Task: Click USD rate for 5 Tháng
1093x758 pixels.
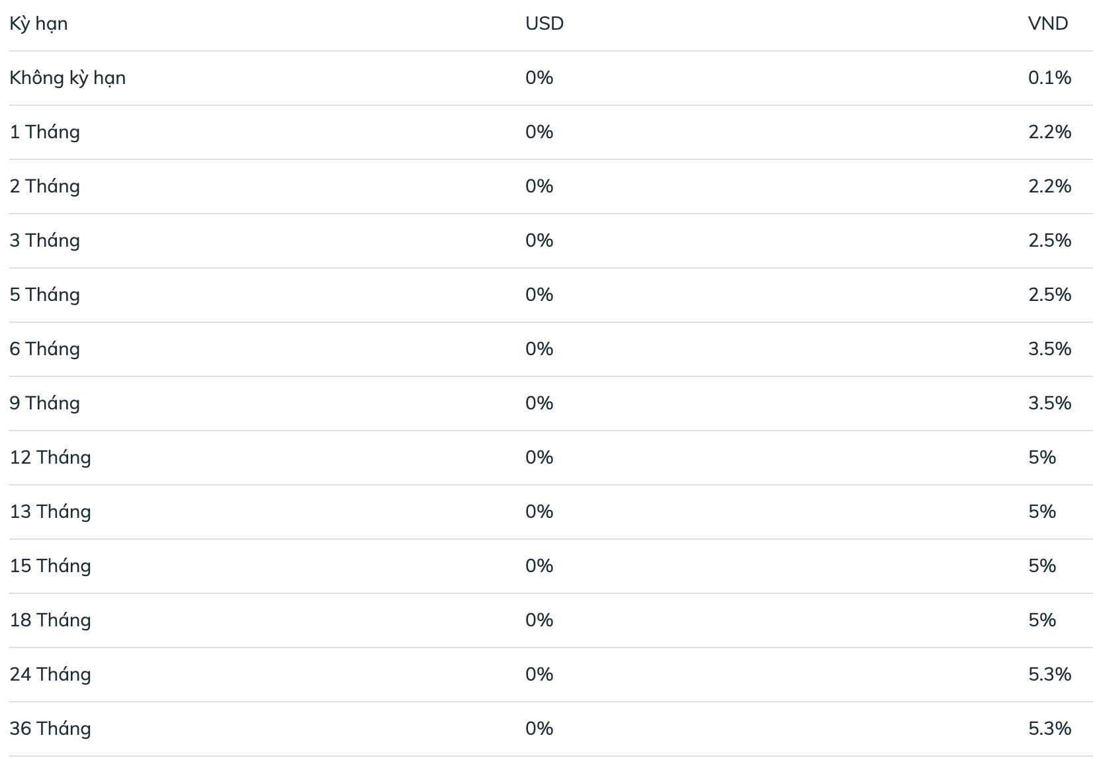Action: pyautogui.click(x=539, y=295)
